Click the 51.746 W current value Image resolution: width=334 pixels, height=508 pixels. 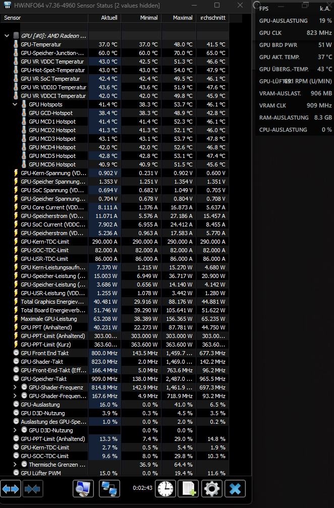[x=105, y=310]
